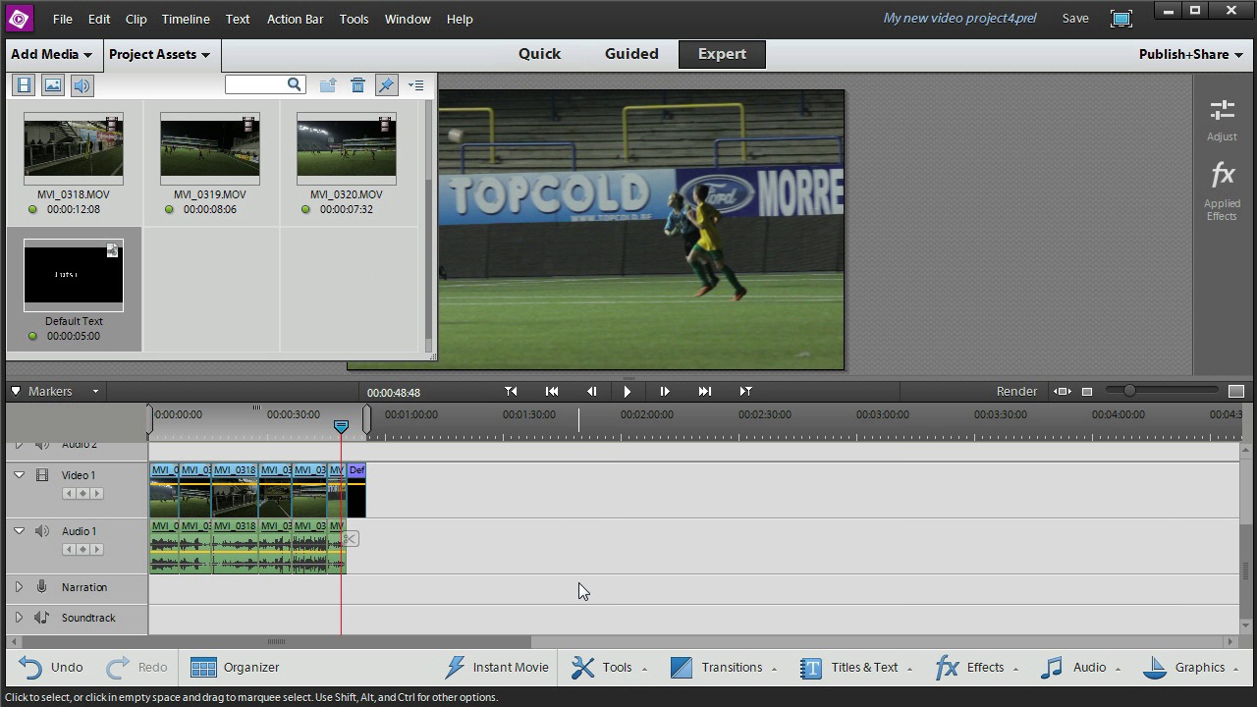Go to previous edit point button

pos(511,391)
